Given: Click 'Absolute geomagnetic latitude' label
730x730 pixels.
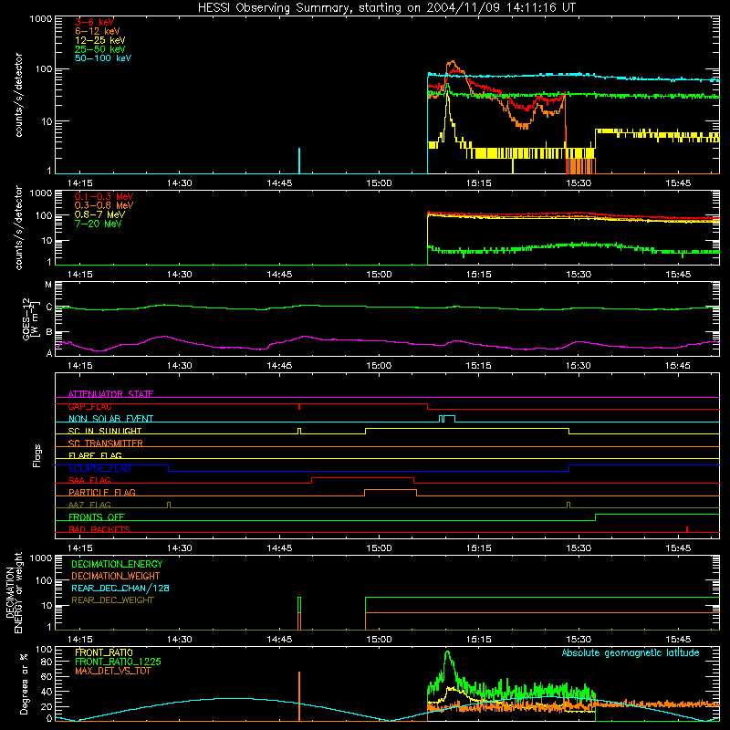Looking at the screenshot, I should point(631,652).
